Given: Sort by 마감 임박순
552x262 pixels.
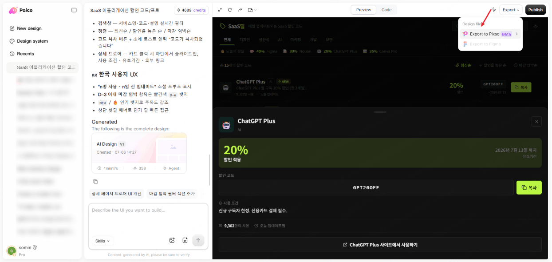Looking at the screenshot, I should click(525, 65).
